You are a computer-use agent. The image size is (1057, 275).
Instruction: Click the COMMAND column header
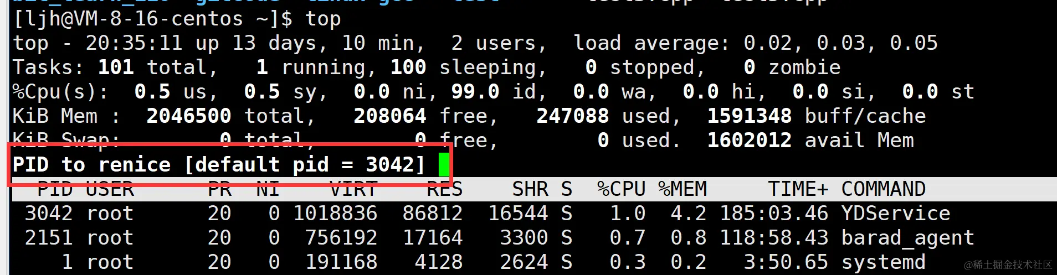884,189
